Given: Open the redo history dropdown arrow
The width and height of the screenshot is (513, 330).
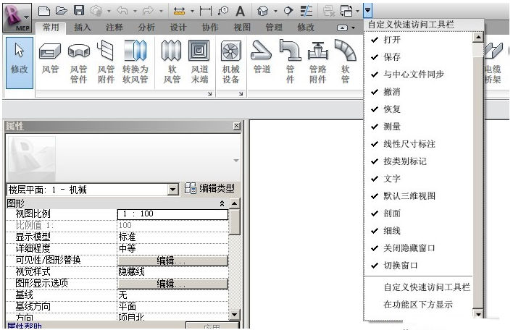Looking at the screenshot, I should (161, 11).
